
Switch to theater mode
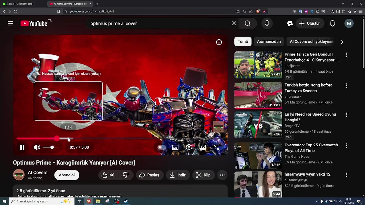coord(202,147)
